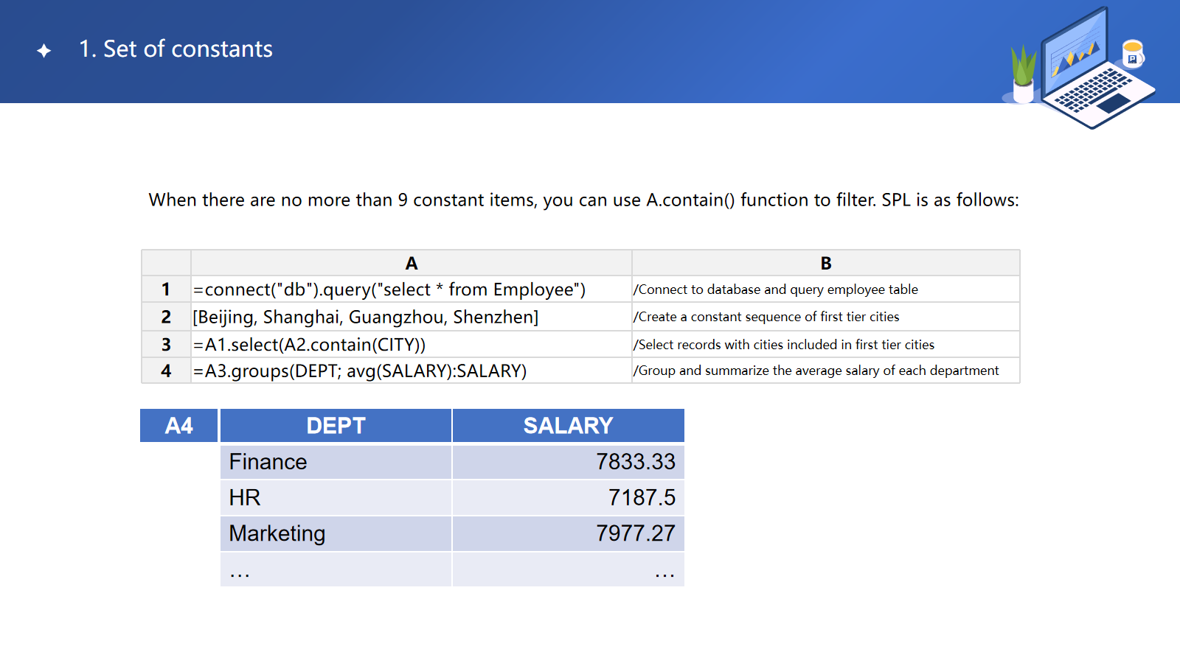Click the coffee mug beside the laptop
This screenshot has height=663, width=1180.
(1132, 53)
